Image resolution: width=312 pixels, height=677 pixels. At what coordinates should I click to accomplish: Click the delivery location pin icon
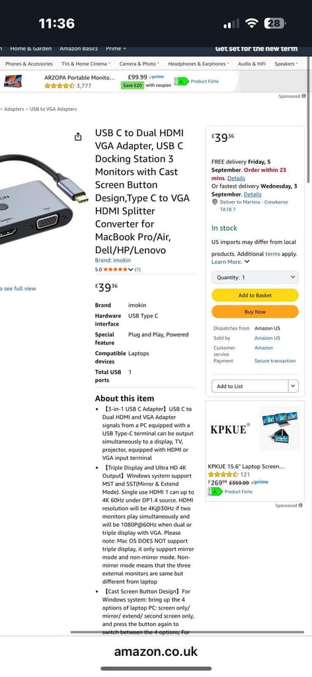click(215, 202)
